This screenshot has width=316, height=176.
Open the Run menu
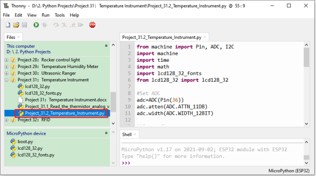coord(46,15)
